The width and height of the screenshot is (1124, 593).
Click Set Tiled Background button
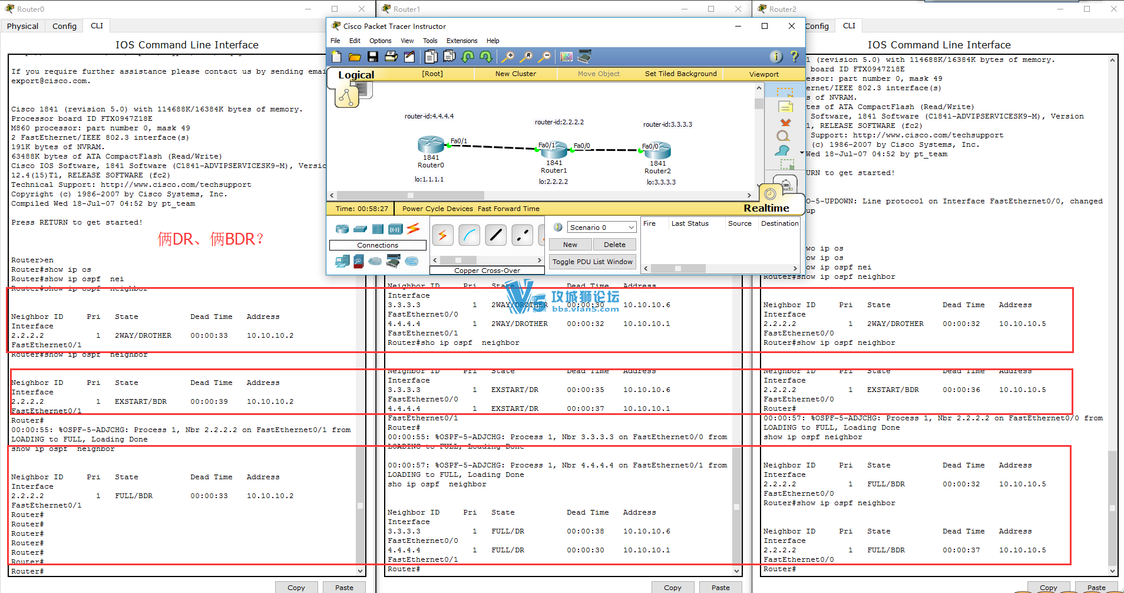[681, 74]
